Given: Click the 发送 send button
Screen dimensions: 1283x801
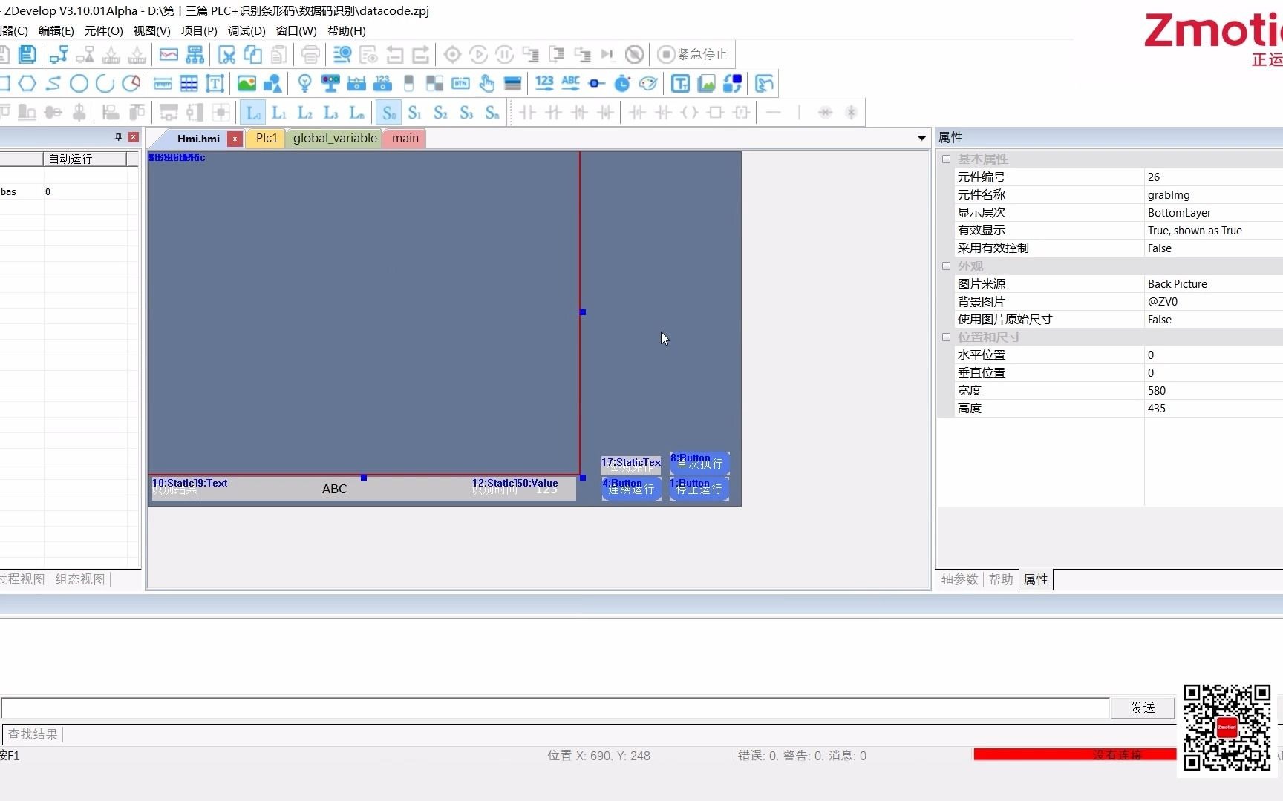Looking at the screenshot, I should click(x=1143, y=708).
